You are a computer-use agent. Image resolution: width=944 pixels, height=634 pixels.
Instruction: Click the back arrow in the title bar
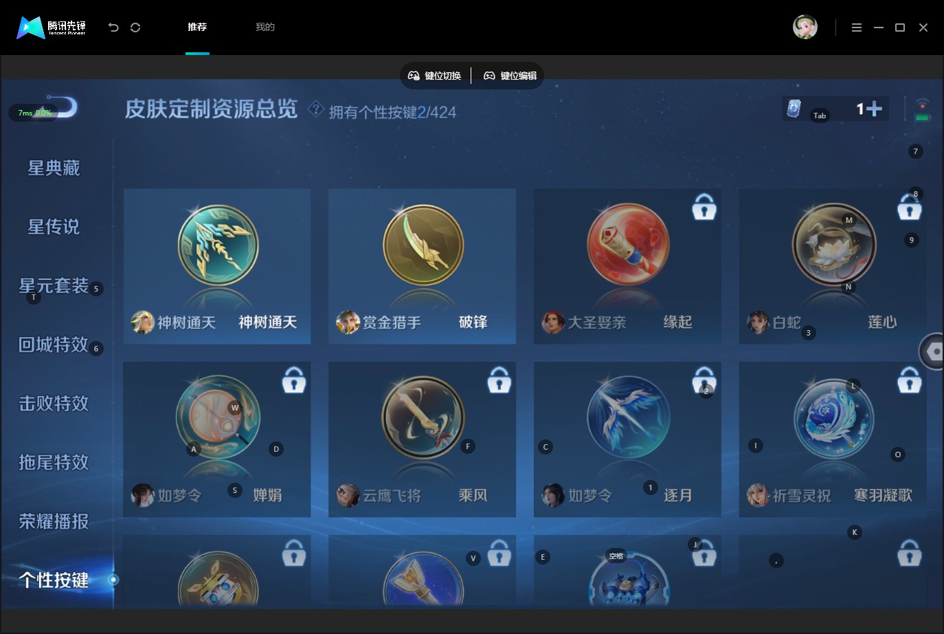coord(113,28)
